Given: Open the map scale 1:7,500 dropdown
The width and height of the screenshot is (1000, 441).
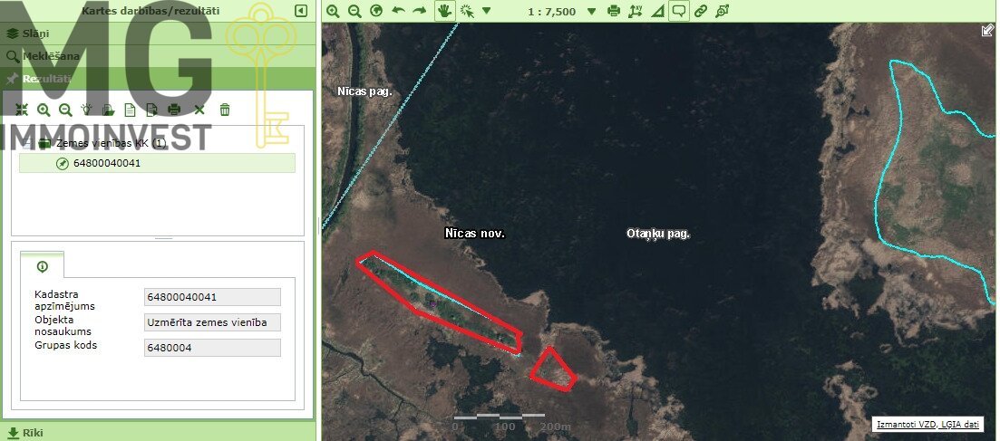Looking at the screenshot, I should pos(592,12).
